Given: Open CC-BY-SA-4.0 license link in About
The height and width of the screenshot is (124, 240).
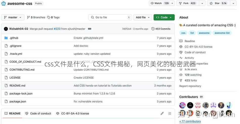Looking at the screenshot, I should tap(196, 47).
